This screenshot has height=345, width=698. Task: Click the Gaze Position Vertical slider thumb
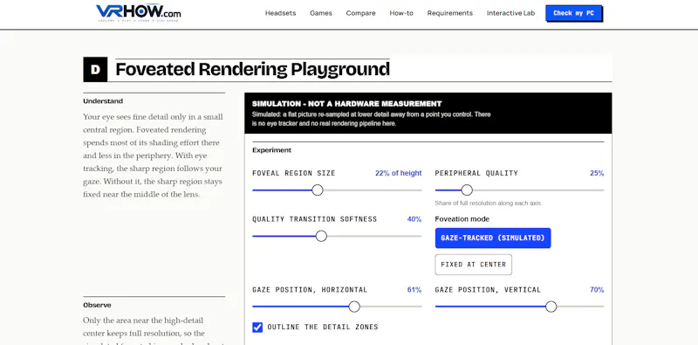pos(551,307)
